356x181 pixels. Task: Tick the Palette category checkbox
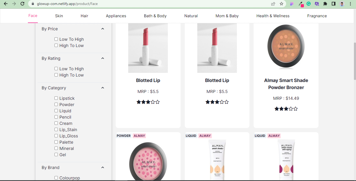(56, 142)
